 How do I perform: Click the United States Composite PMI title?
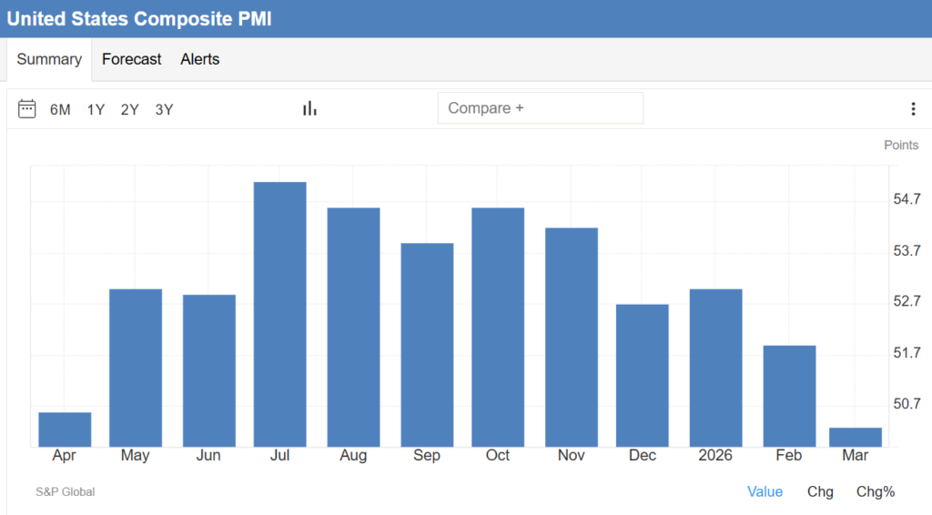click(139, 18)
